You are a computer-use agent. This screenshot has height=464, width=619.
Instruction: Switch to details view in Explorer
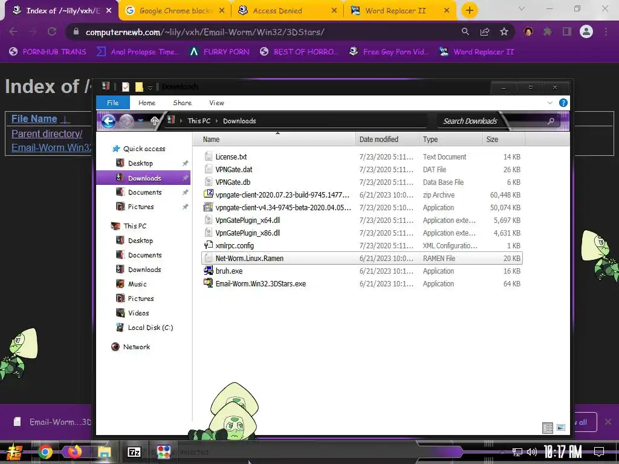coord(548,428)
